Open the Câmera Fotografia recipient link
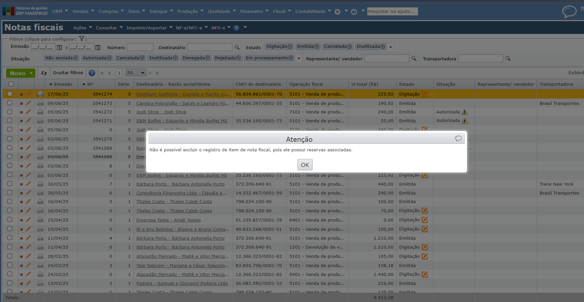 [x=182, y=104]
